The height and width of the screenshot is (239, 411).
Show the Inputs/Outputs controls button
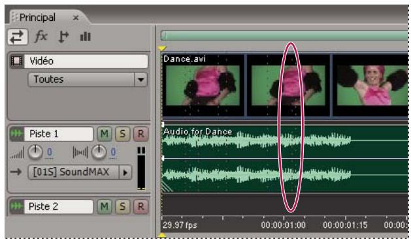(x=18, y=36)
